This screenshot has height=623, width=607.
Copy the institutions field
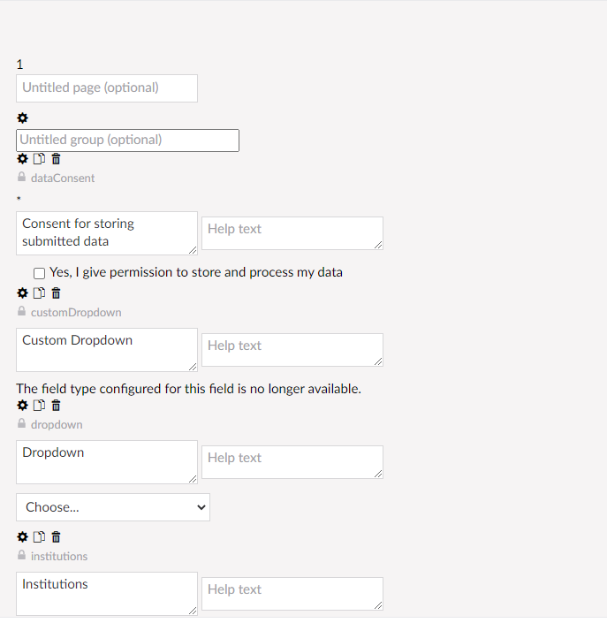tap(39, 537)
